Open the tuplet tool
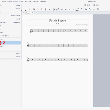 78,9
